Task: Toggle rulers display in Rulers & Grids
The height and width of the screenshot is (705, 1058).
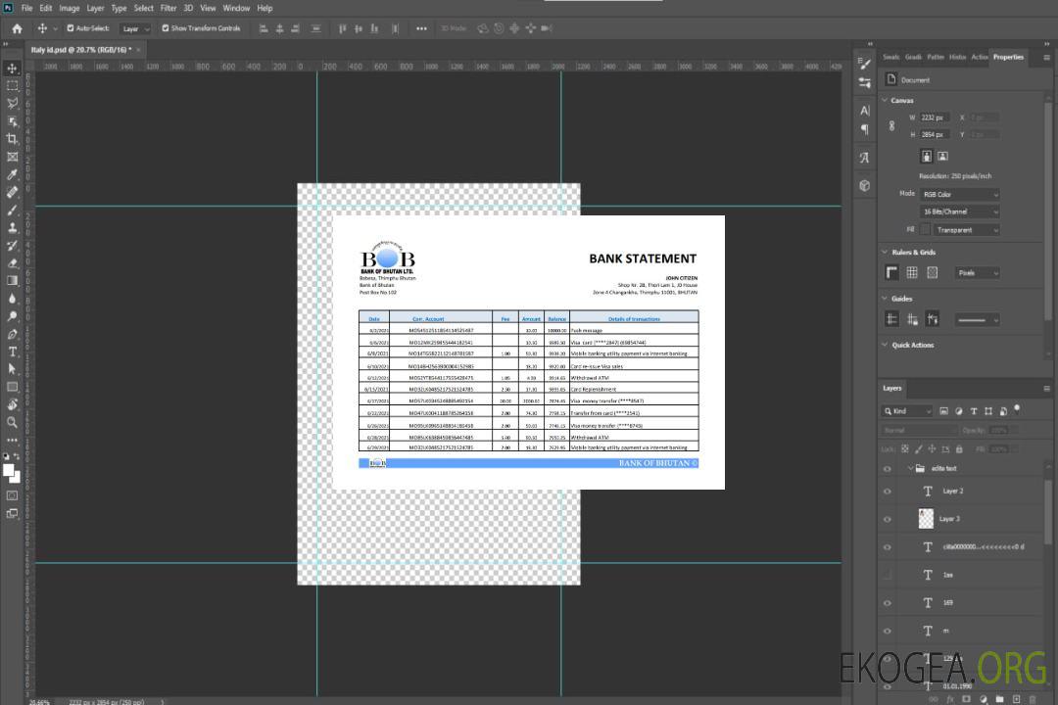Action: click(x=892, y=272)
